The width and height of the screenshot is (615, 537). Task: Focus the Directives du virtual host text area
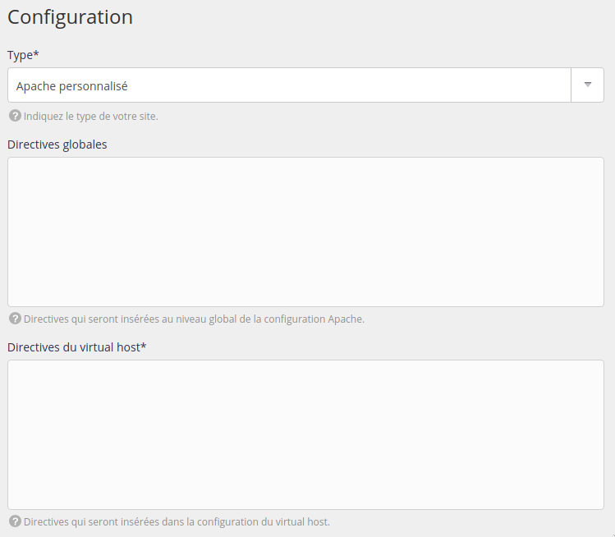coord(305,434)
